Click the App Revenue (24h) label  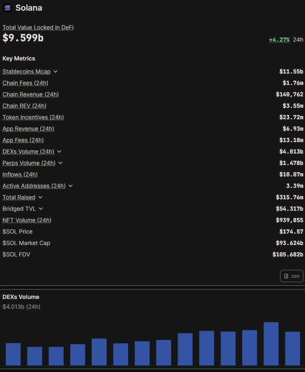pyautogui.click(x=29, y=129)
